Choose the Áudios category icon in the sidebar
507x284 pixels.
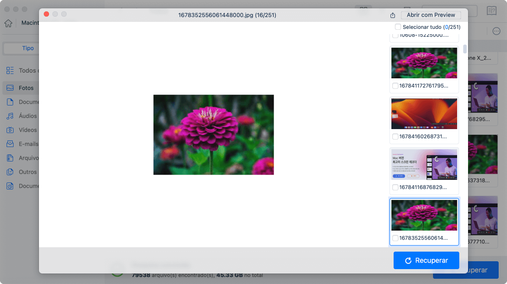(10, 116)
